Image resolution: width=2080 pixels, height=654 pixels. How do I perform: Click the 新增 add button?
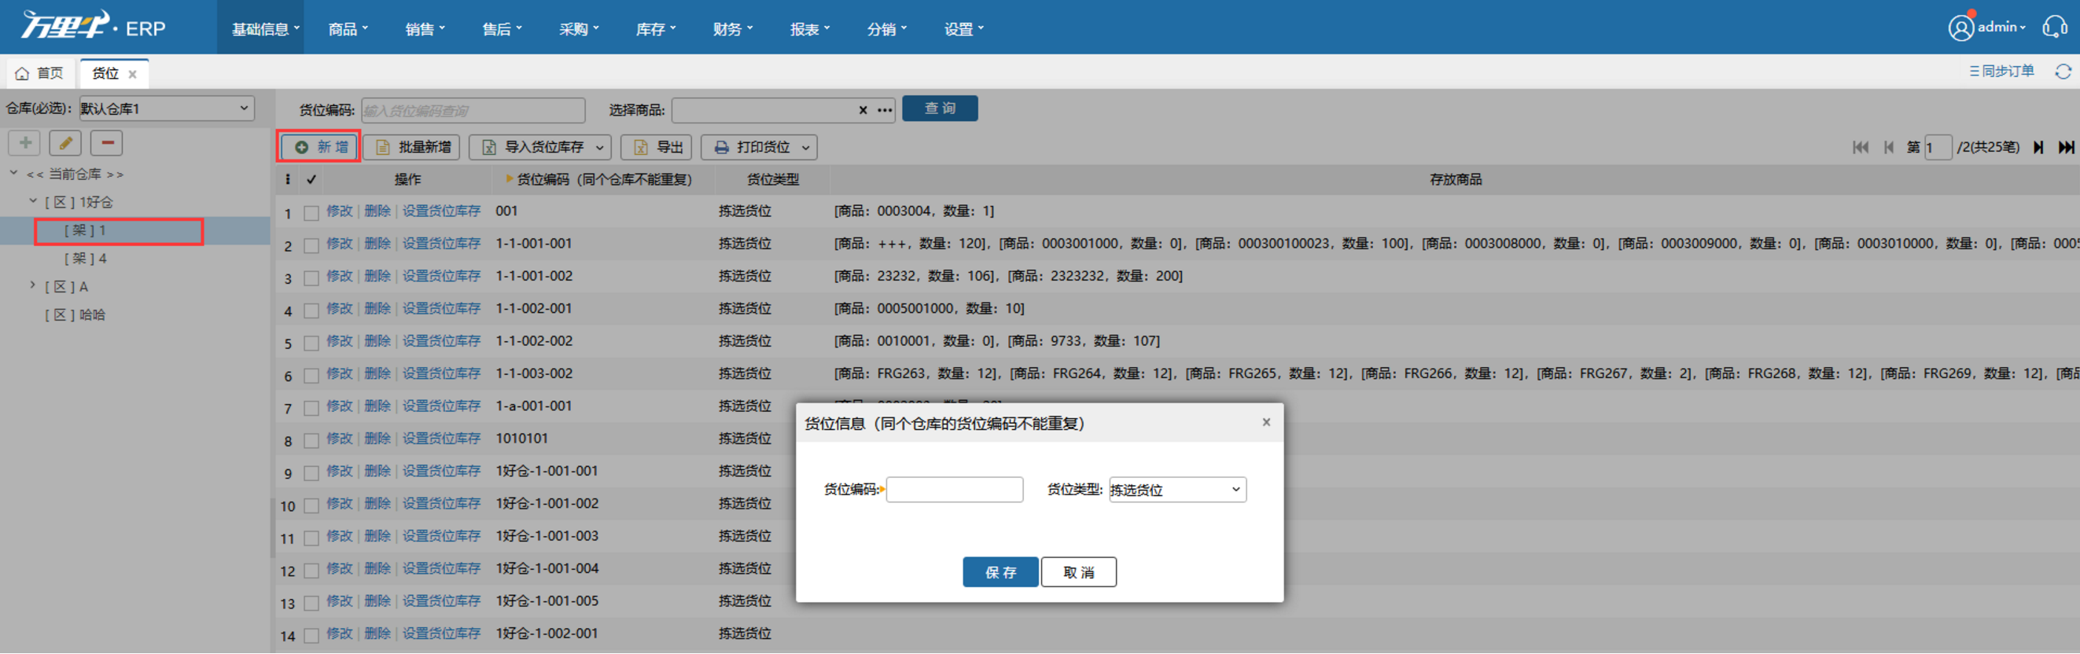321,147
